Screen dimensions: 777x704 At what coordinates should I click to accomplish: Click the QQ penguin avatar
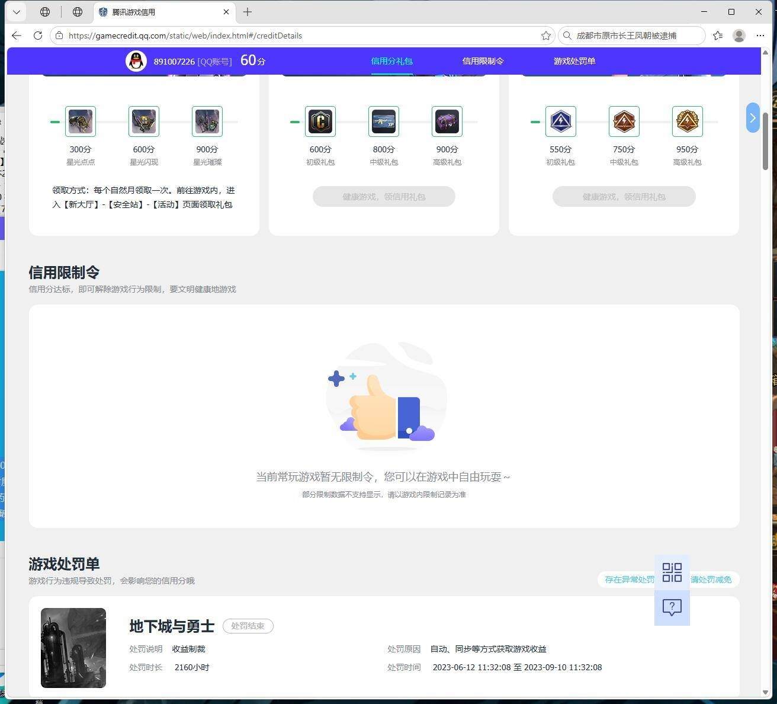136,61
